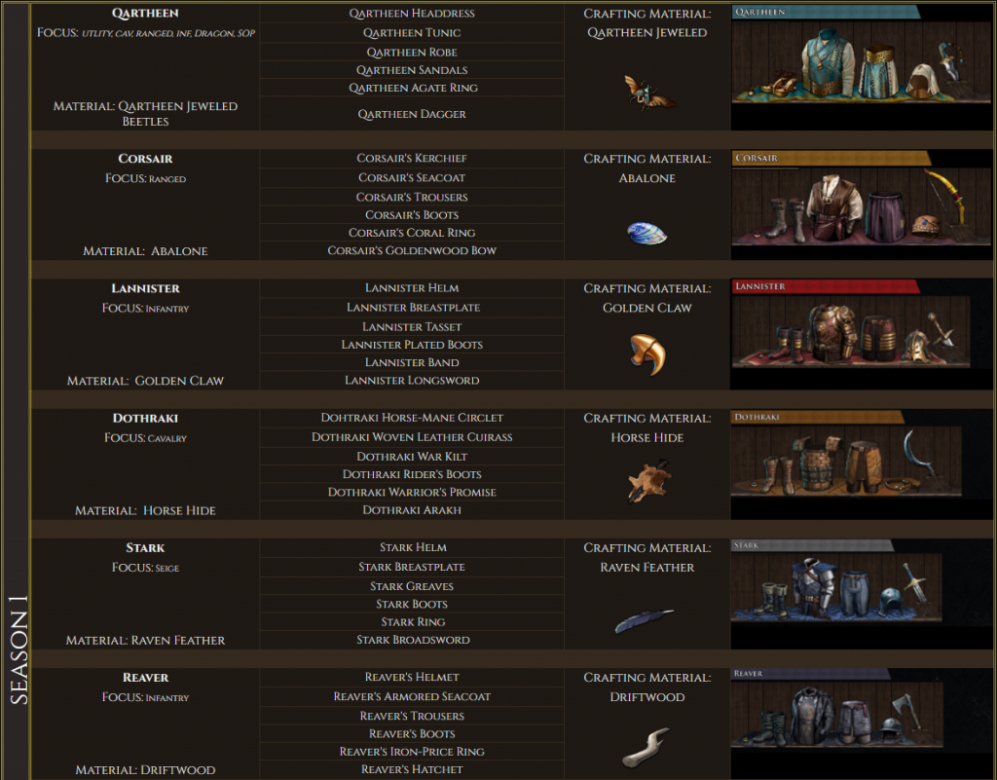Click the Dothraki Arakh item
The height and width of the screenshot is (780, 997).
point(412,510)
